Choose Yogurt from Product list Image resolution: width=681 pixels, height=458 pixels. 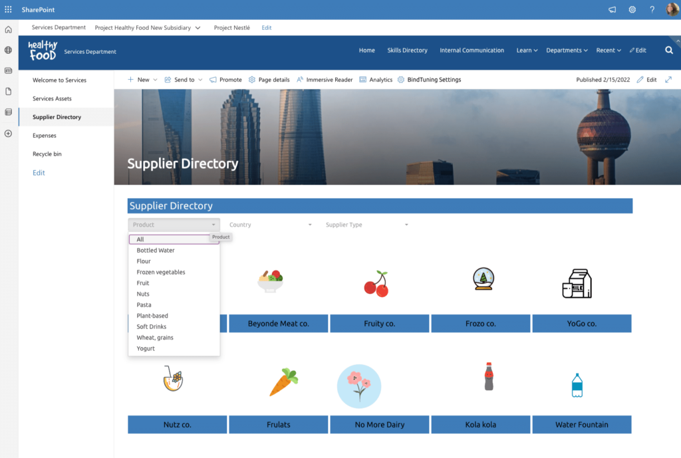pyautogui.click(x=174, y=348)
